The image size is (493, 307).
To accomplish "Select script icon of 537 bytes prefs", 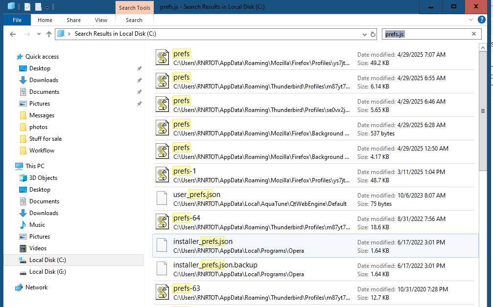I will (x=163, y=128).
